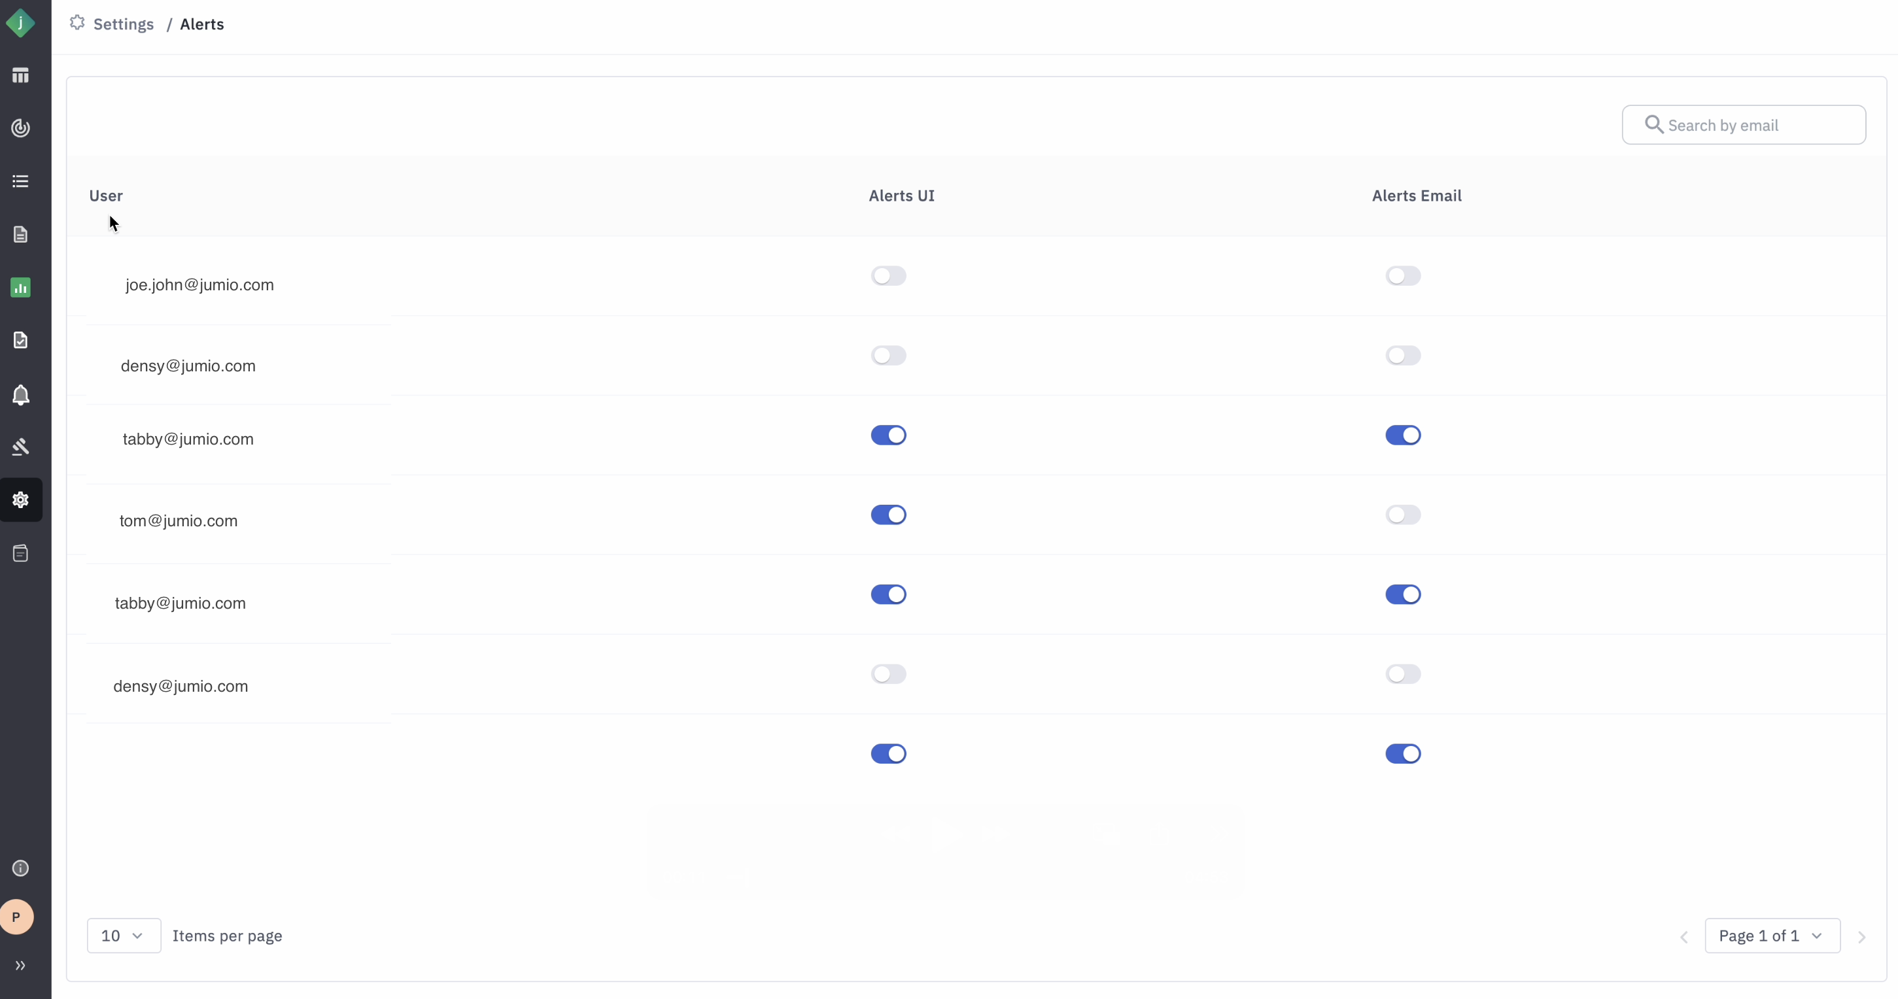Click the user avatar labeled P
The image size is (1898, 999).
coord(16,917)
